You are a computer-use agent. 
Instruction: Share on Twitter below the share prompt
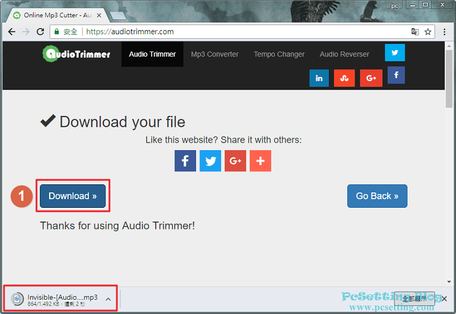[210, 161]
